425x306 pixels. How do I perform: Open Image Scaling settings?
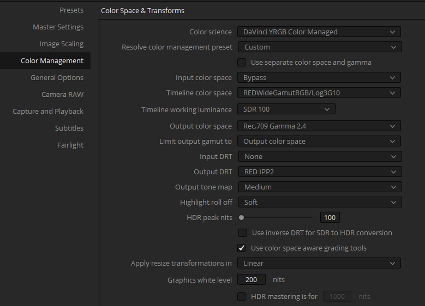pyautogui.click(x=61, y=44)
